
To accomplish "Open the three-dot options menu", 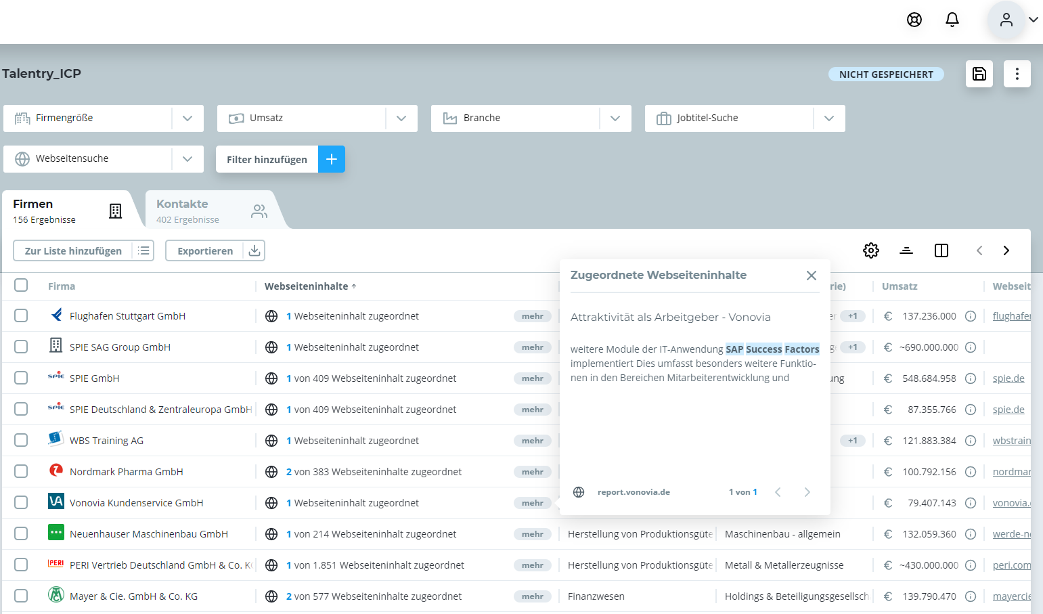I will coord(1017,74).
